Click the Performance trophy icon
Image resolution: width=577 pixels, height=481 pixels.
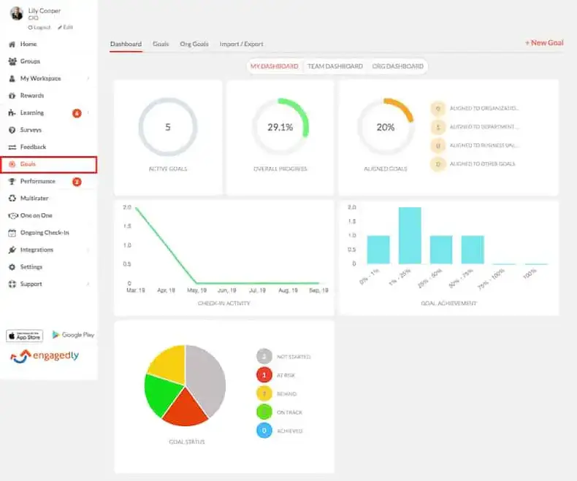click(12, 181)
